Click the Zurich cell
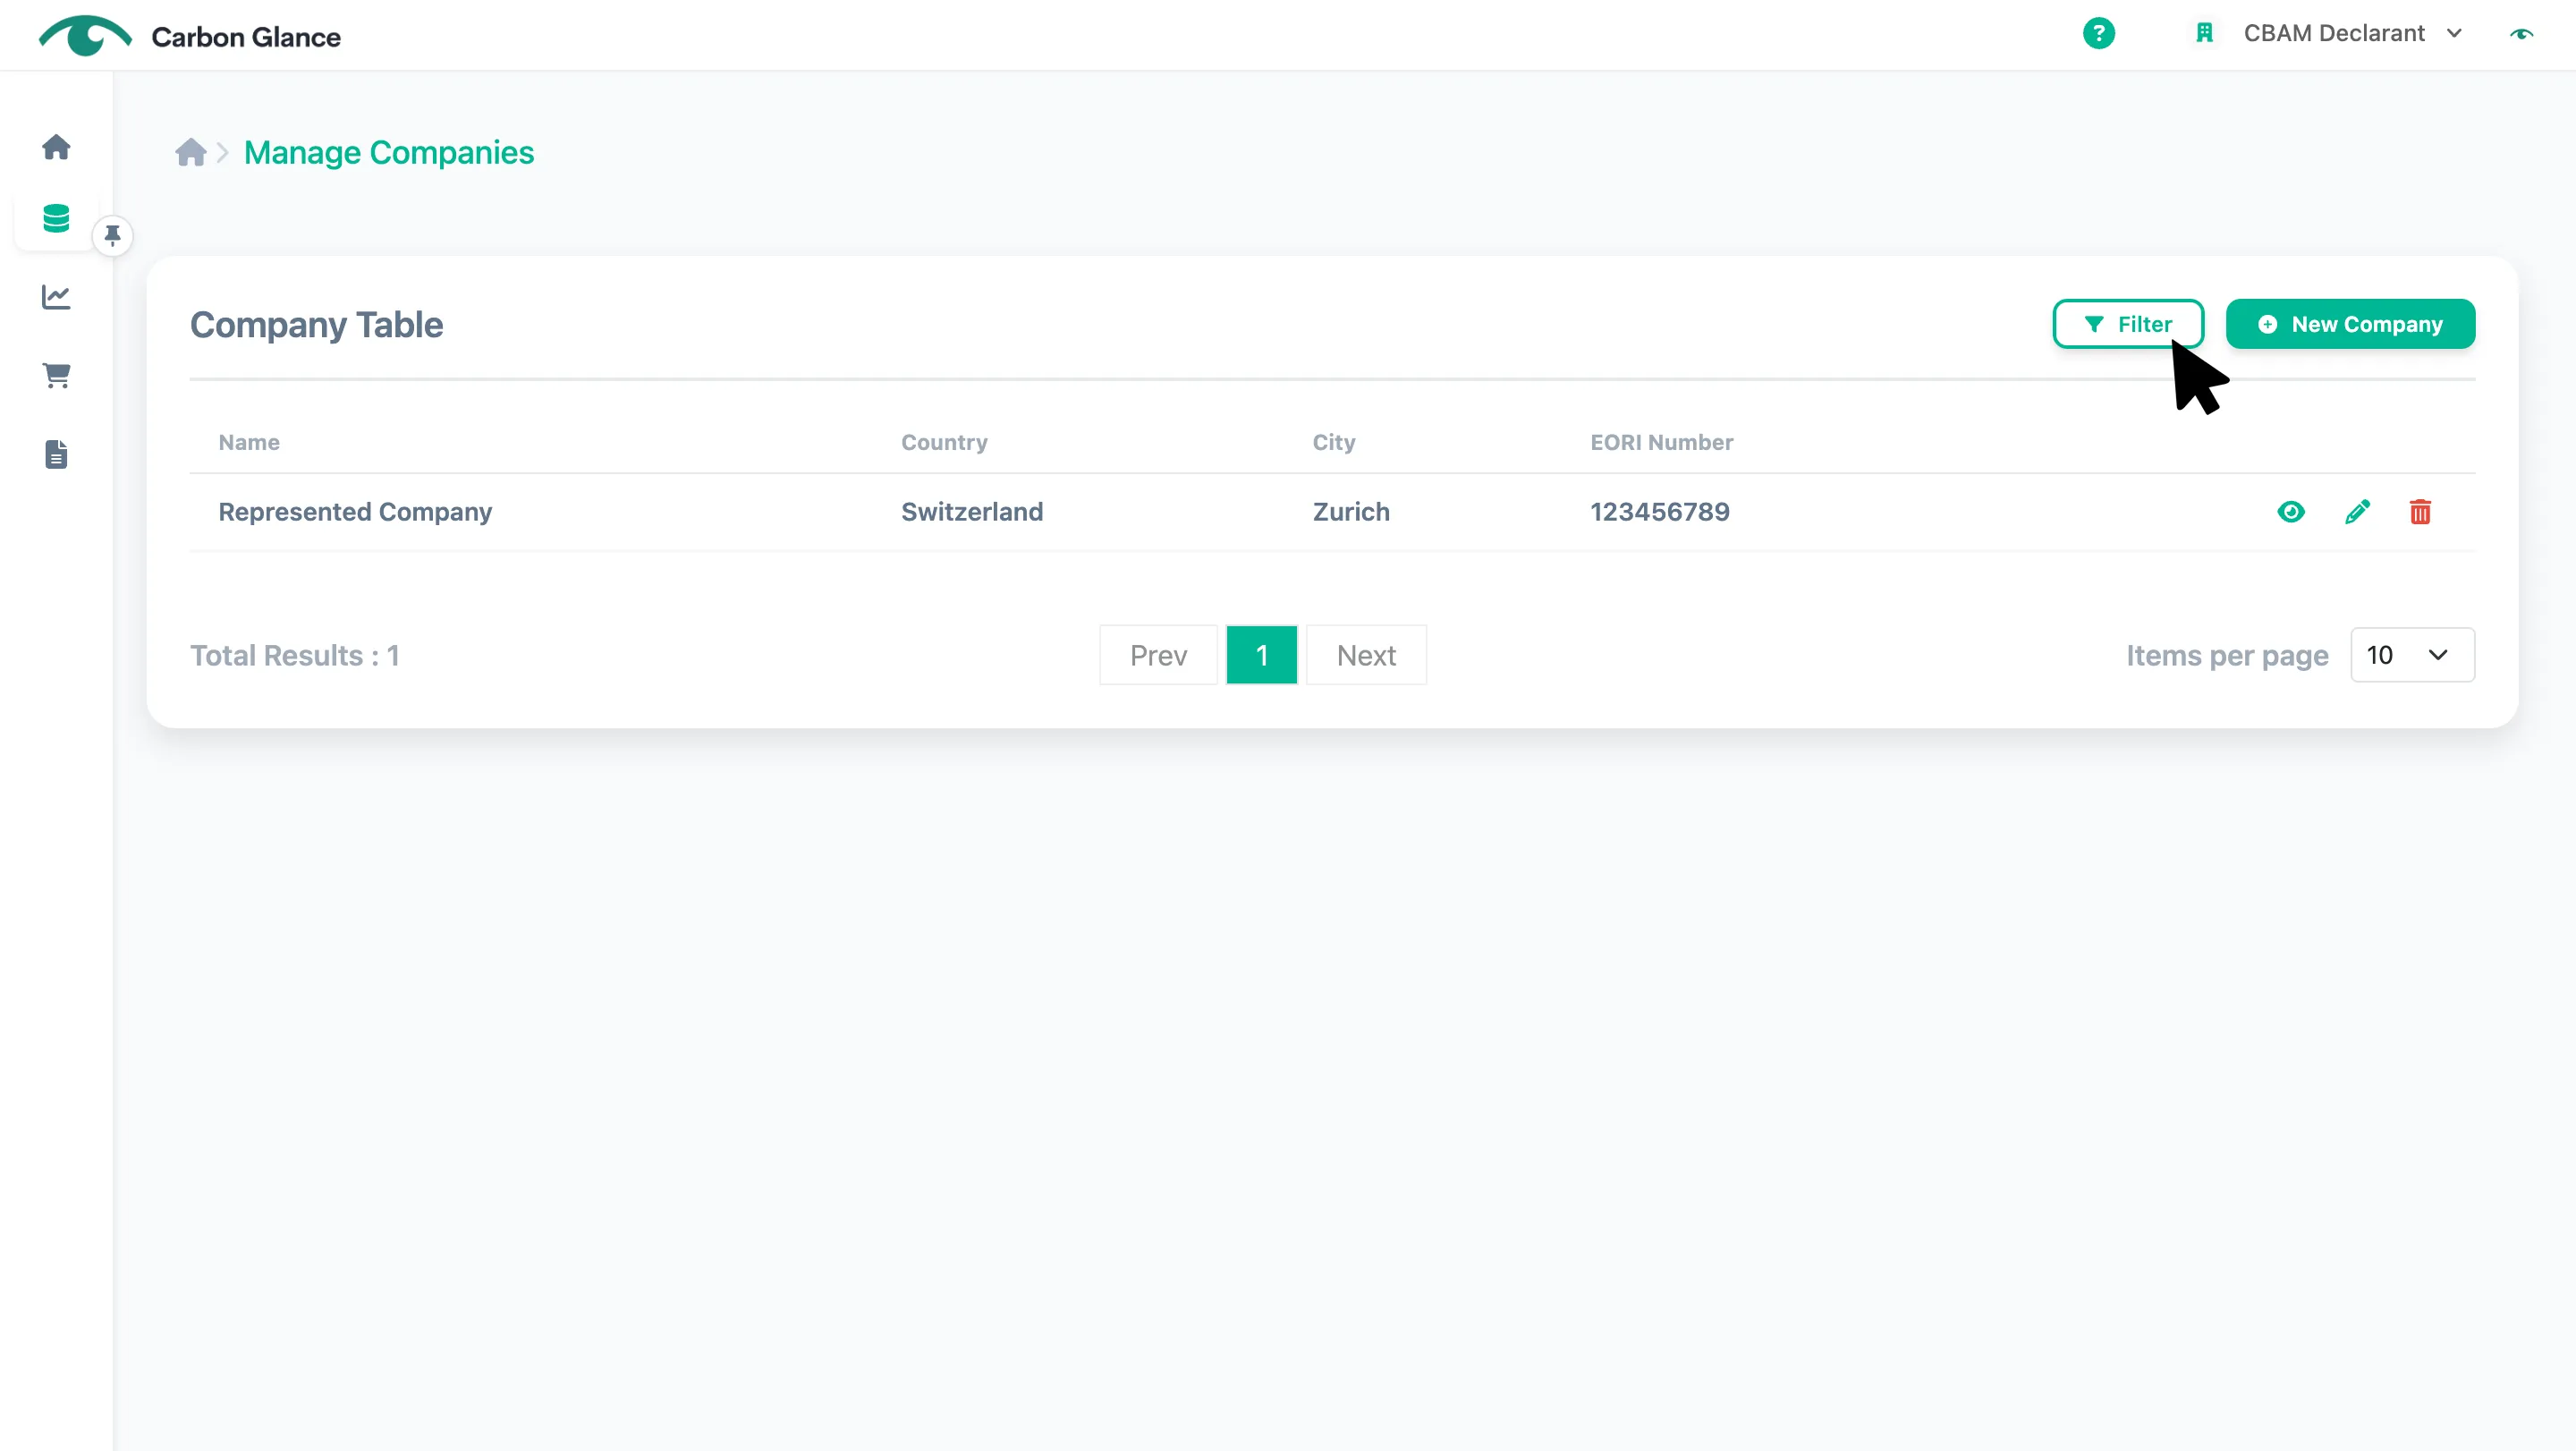Viewport: 2576px width, 1451px height. [1351, 512]
